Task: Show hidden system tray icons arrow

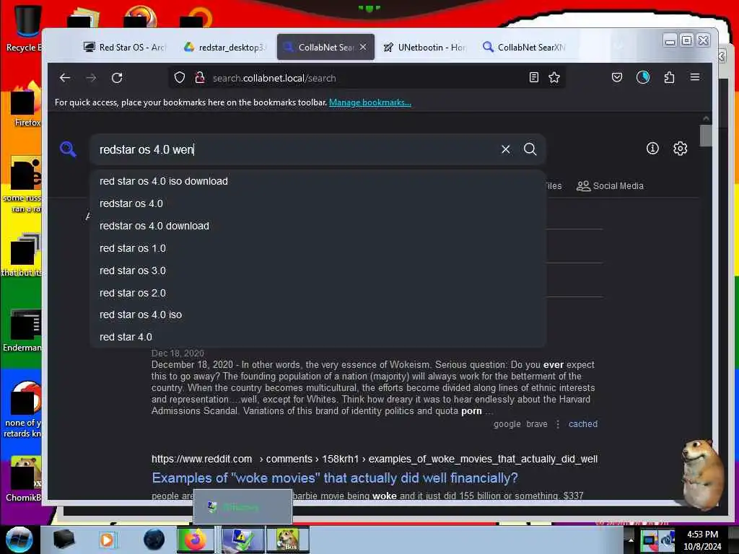Action: coord(631,540)
